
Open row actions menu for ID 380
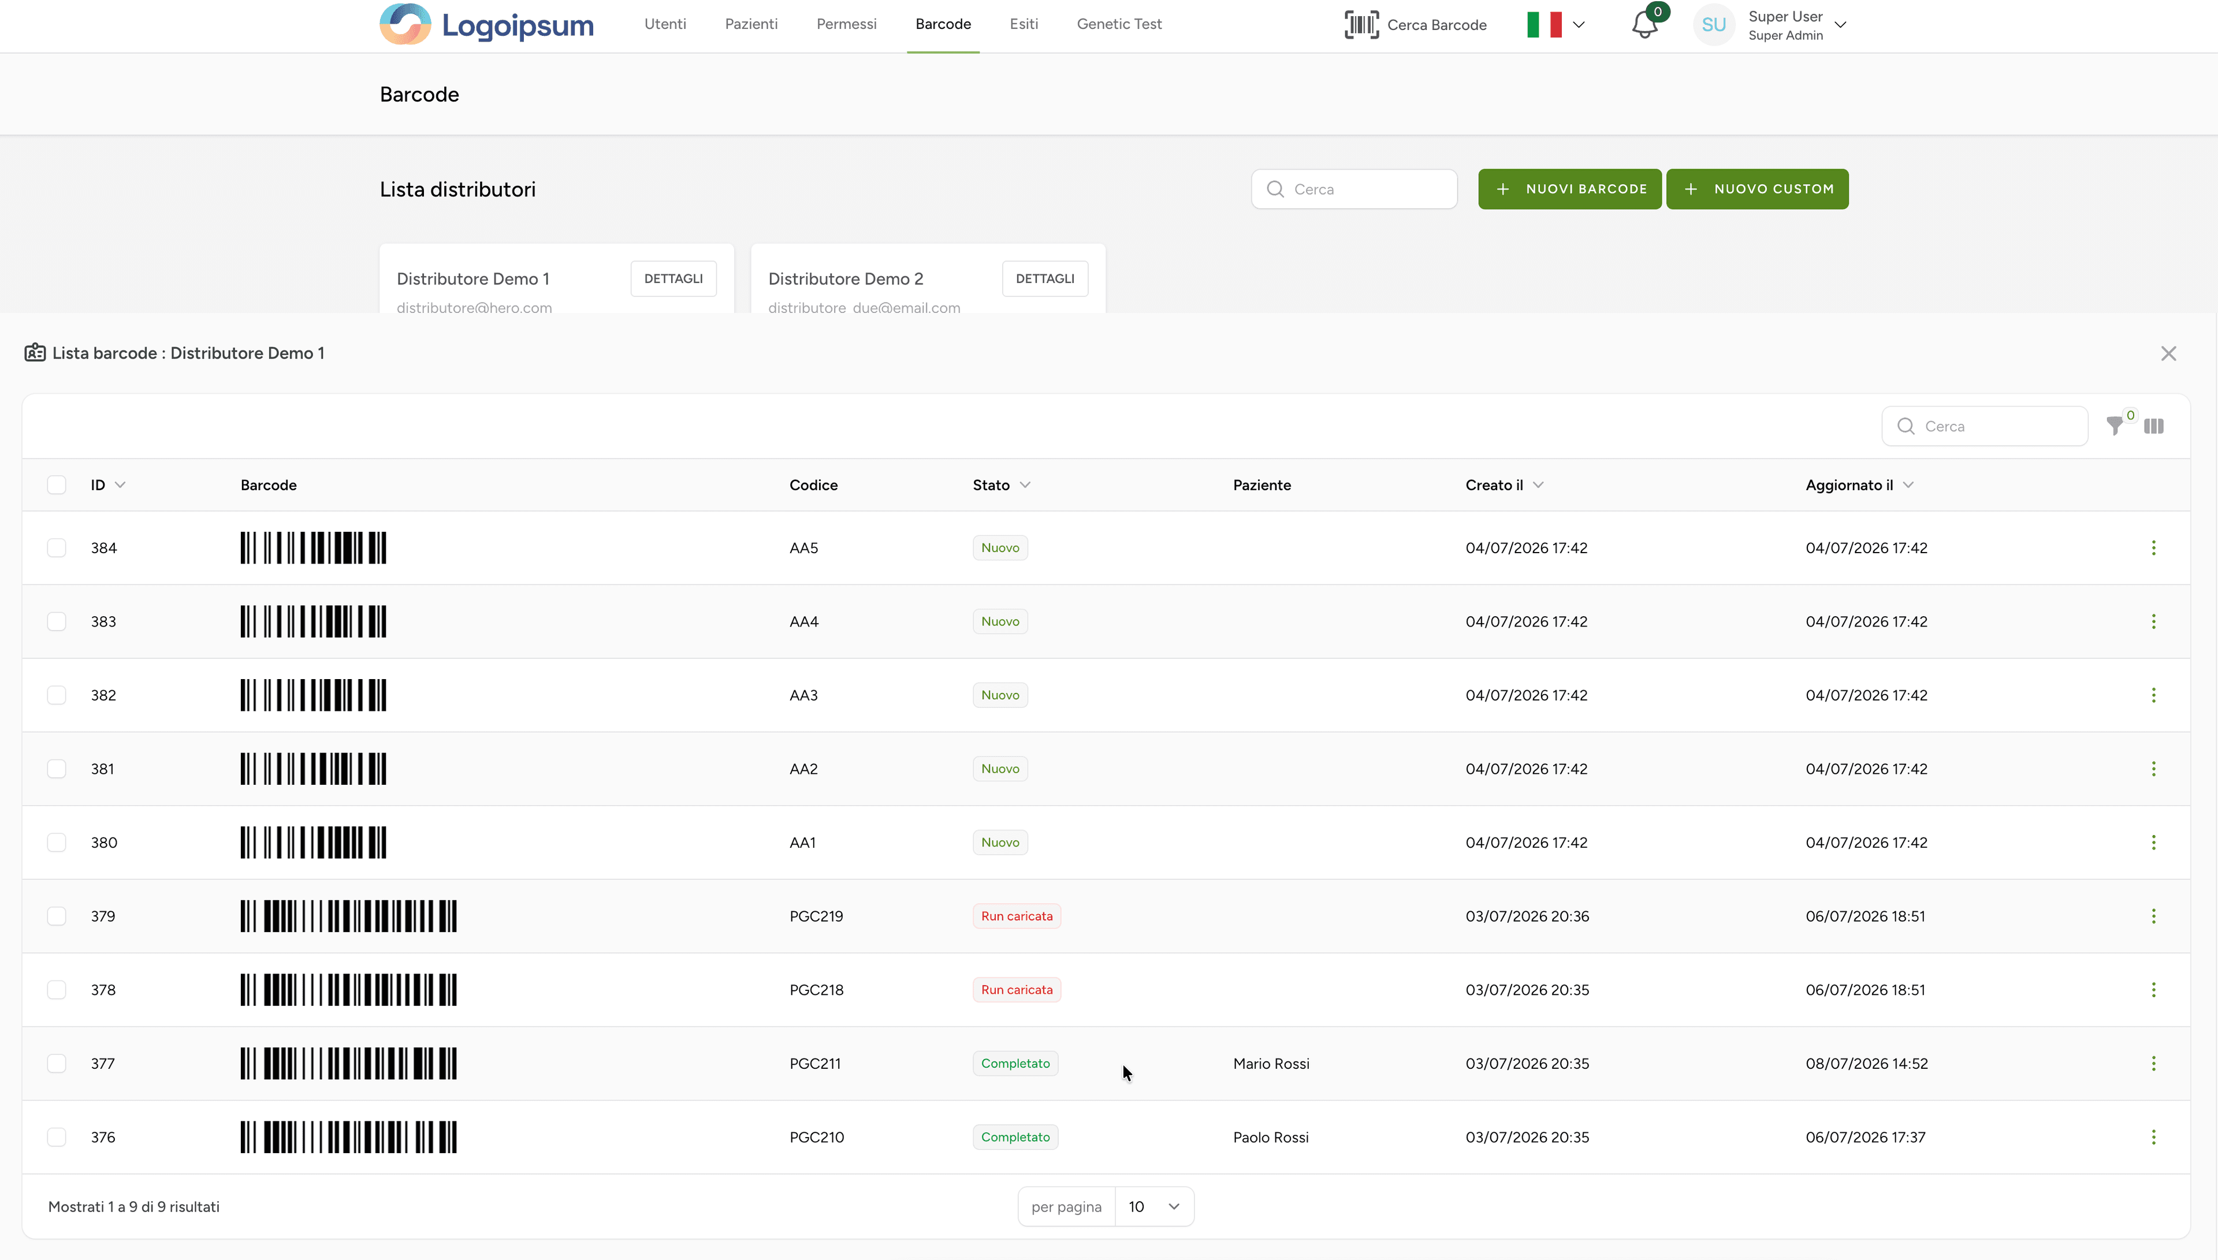[x=2153, y=842]
